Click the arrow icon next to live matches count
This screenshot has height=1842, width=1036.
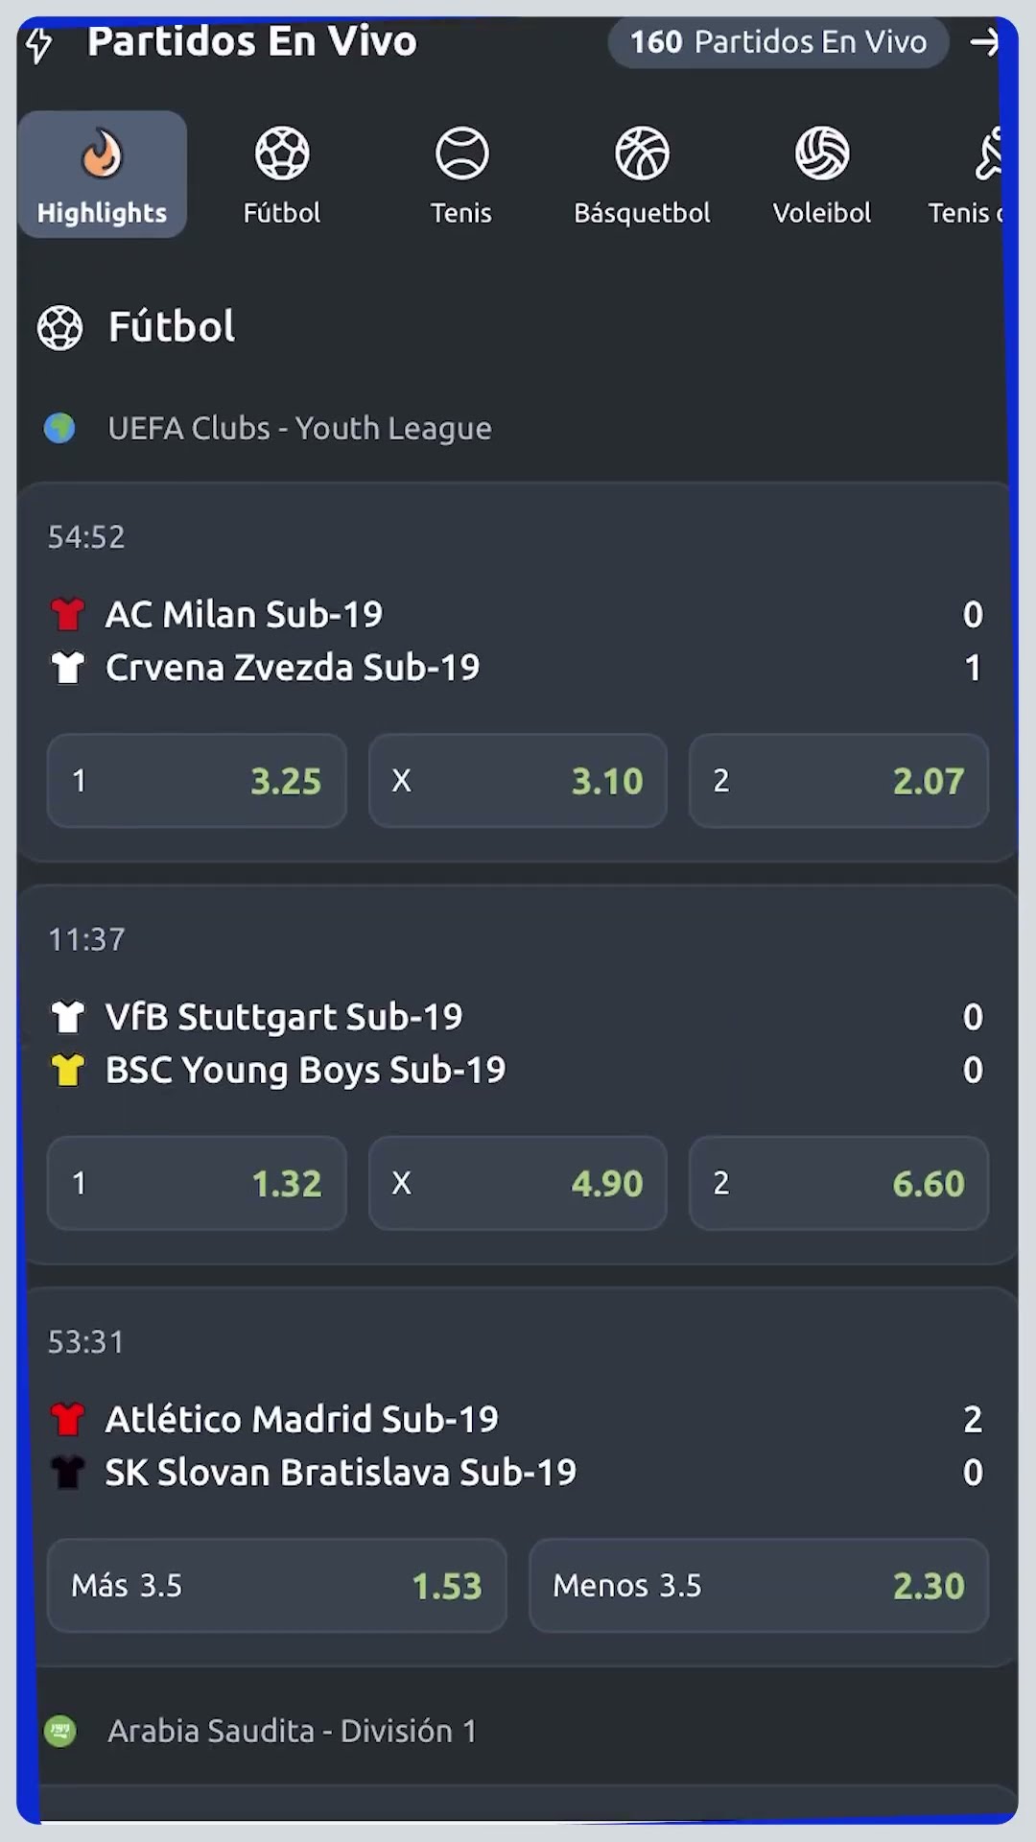point(984,42)
